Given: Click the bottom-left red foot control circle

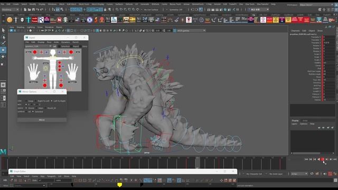Looking at the screenshot, I should [44, 85].
